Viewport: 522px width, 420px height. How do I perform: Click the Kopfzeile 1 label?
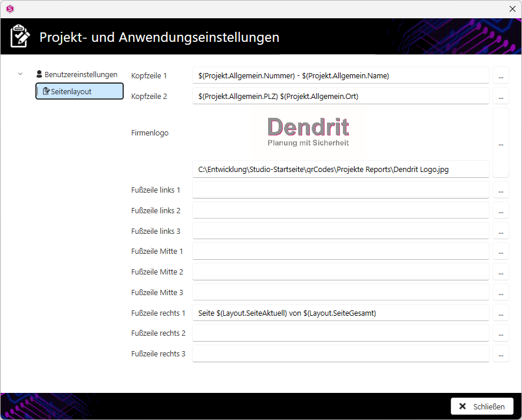coord(149,75)
